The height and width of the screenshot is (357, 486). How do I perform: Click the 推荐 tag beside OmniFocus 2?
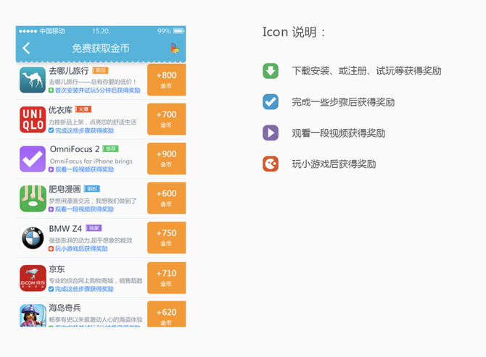point(110,148)
